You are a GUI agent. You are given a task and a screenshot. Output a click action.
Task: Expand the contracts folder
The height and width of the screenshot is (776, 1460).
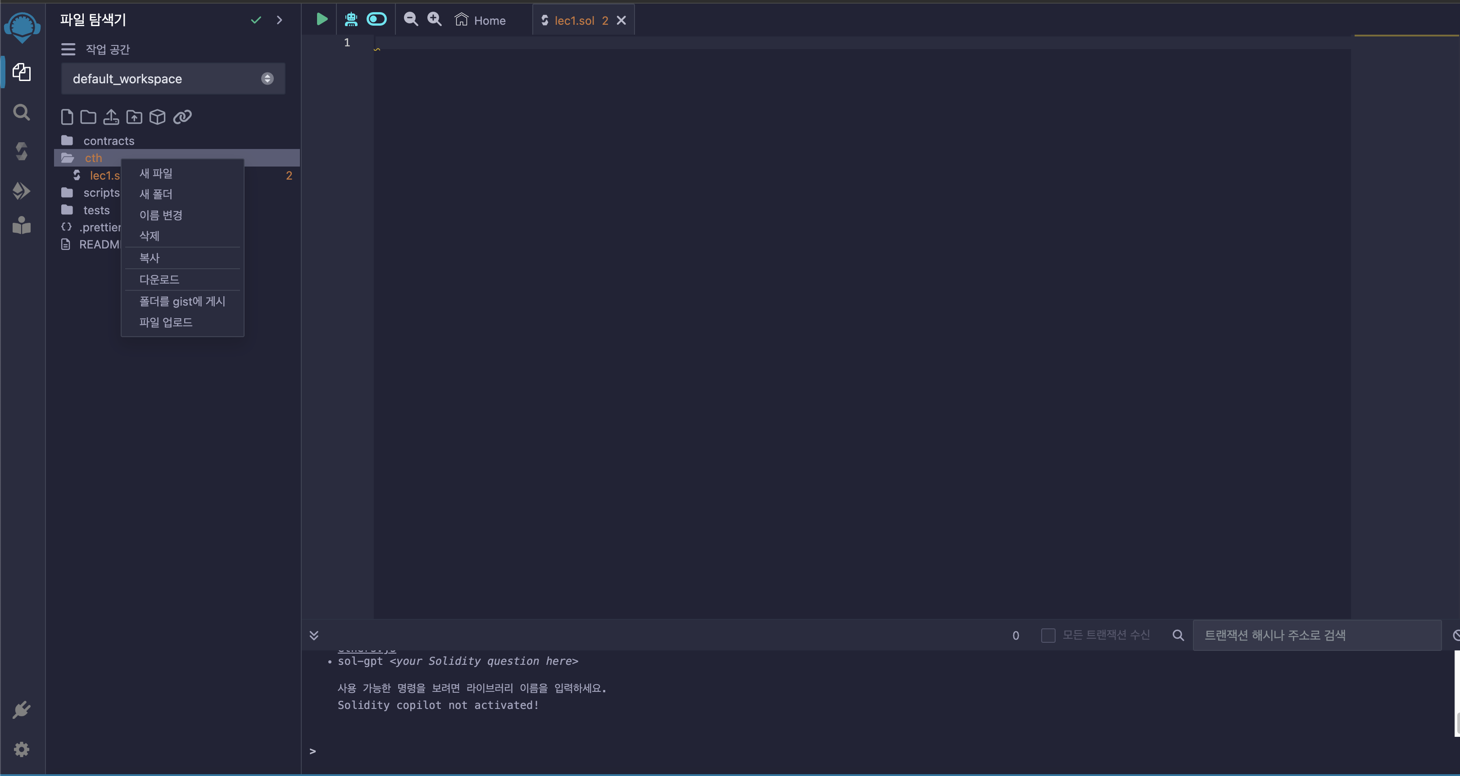[108, 140]
